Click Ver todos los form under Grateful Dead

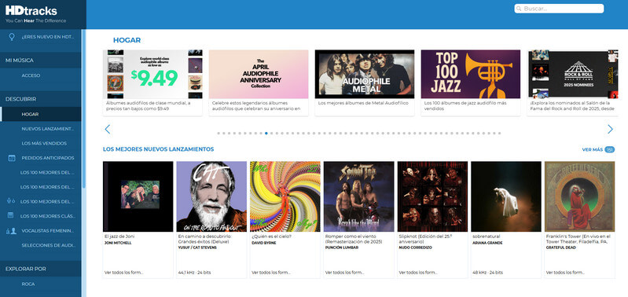click(x=565, y=273)
